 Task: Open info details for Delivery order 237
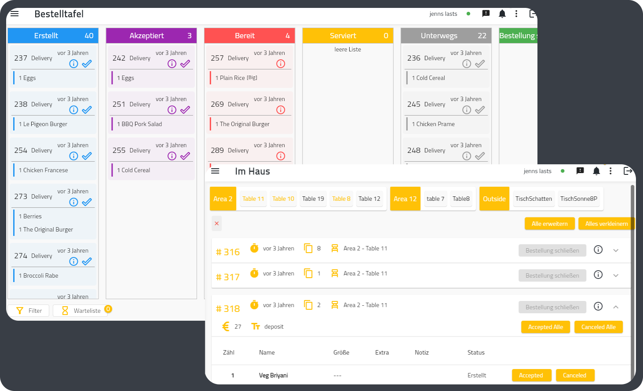click(73, 64)
